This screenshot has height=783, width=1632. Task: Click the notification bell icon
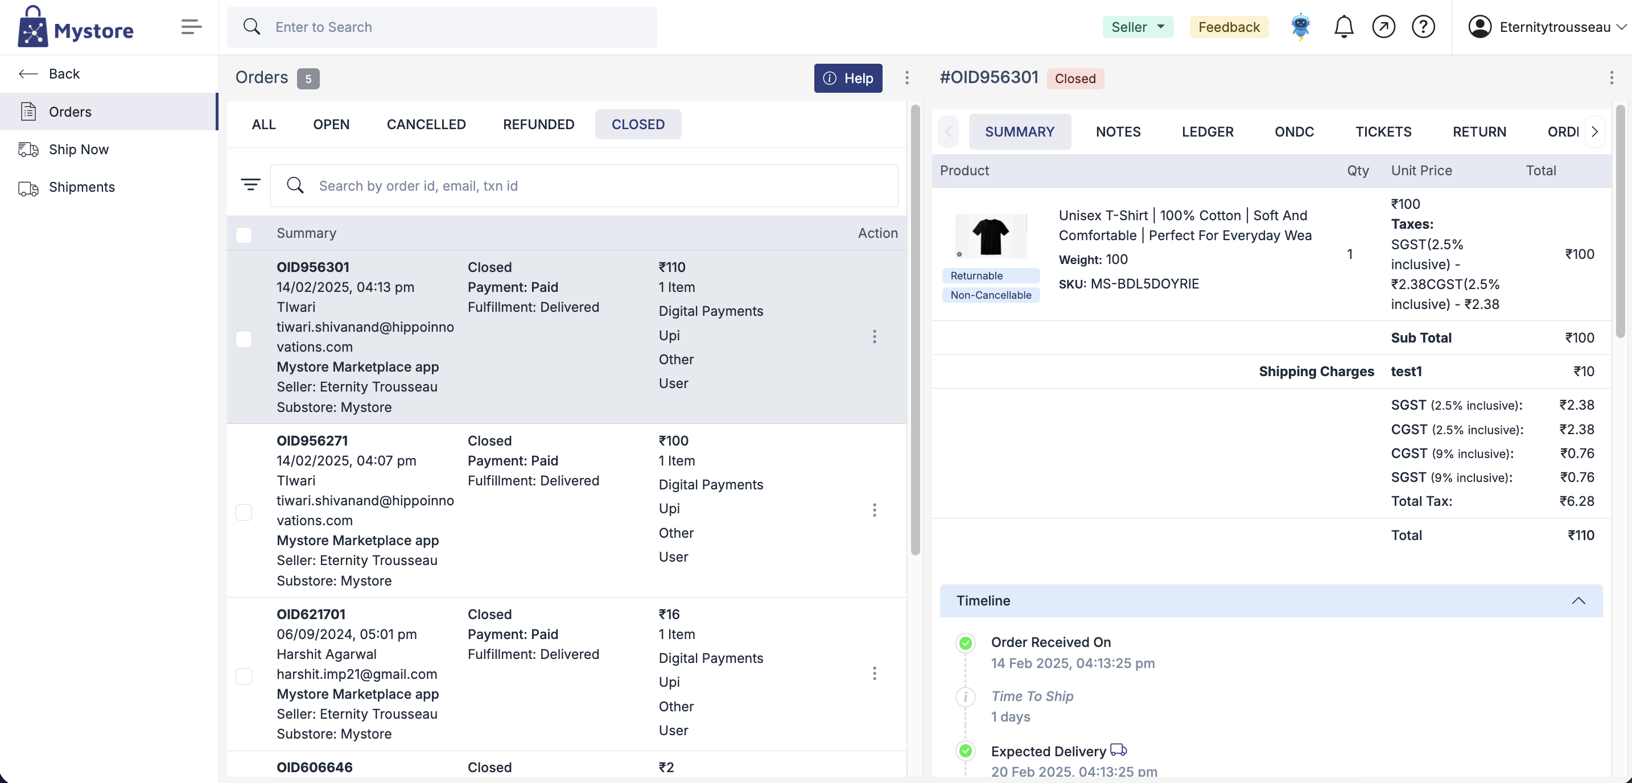click(1343, 27)
